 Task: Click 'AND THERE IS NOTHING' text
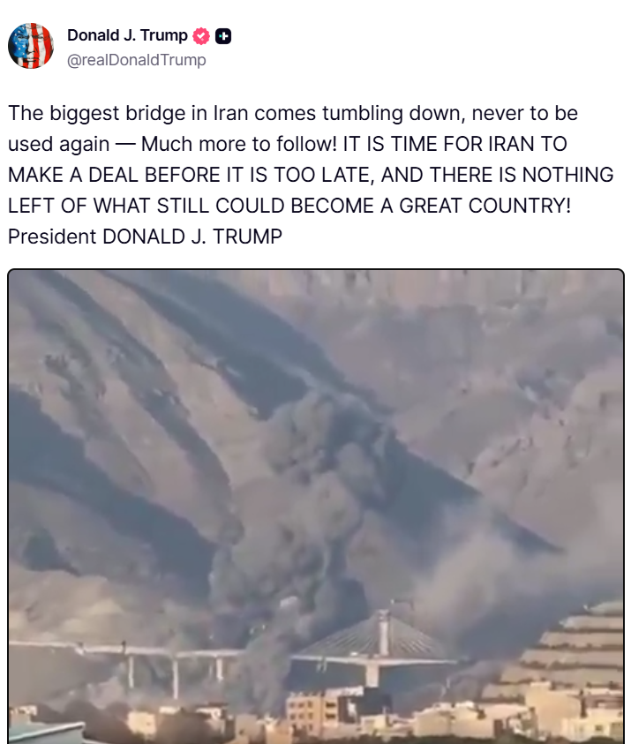click(x=497, y=175)
